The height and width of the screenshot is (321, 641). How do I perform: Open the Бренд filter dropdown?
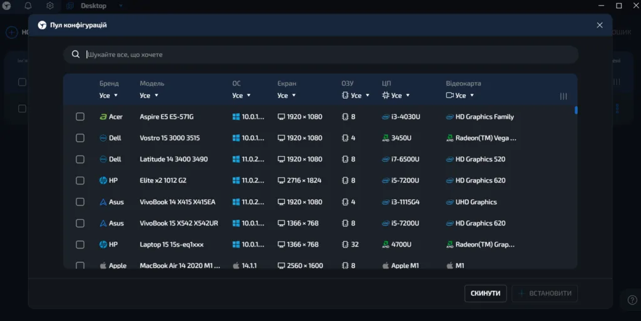pyautogui.click(x=109, y=96)
